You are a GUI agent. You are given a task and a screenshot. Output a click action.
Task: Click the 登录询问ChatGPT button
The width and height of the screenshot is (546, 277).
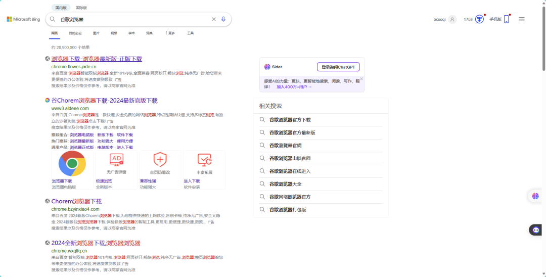coord(338,67)
